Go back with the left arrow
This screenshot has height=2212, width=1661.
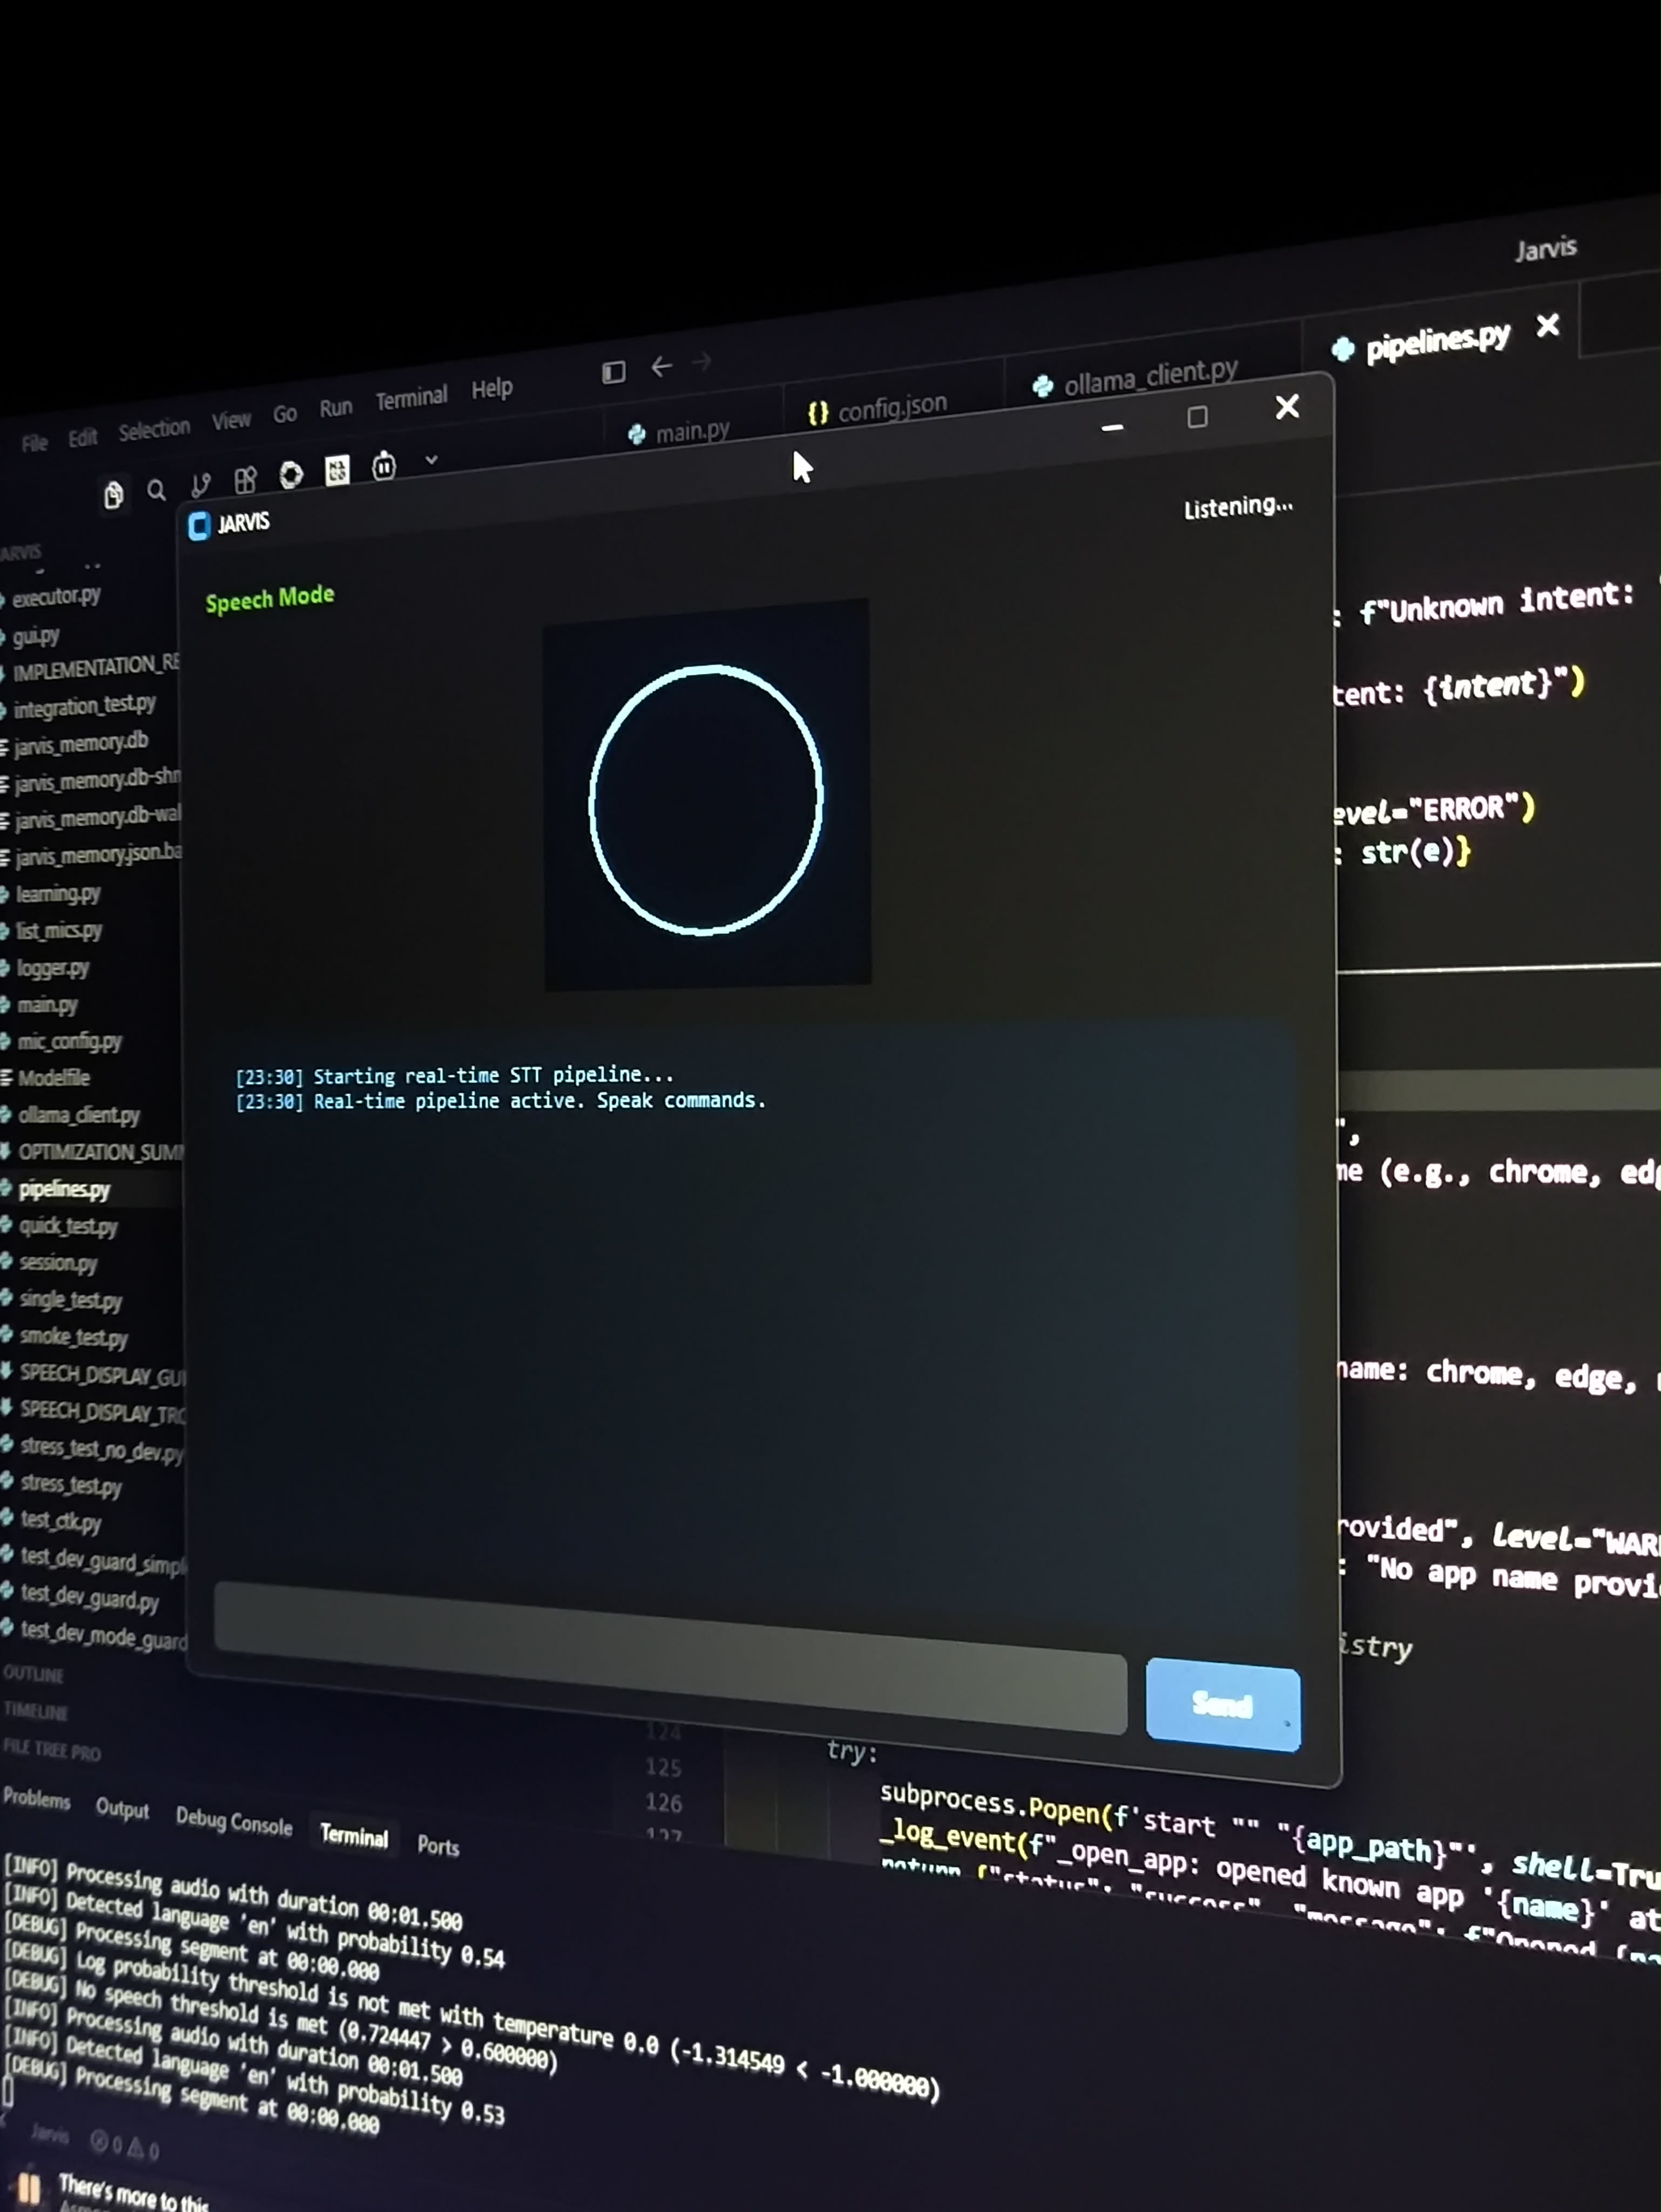661,367
